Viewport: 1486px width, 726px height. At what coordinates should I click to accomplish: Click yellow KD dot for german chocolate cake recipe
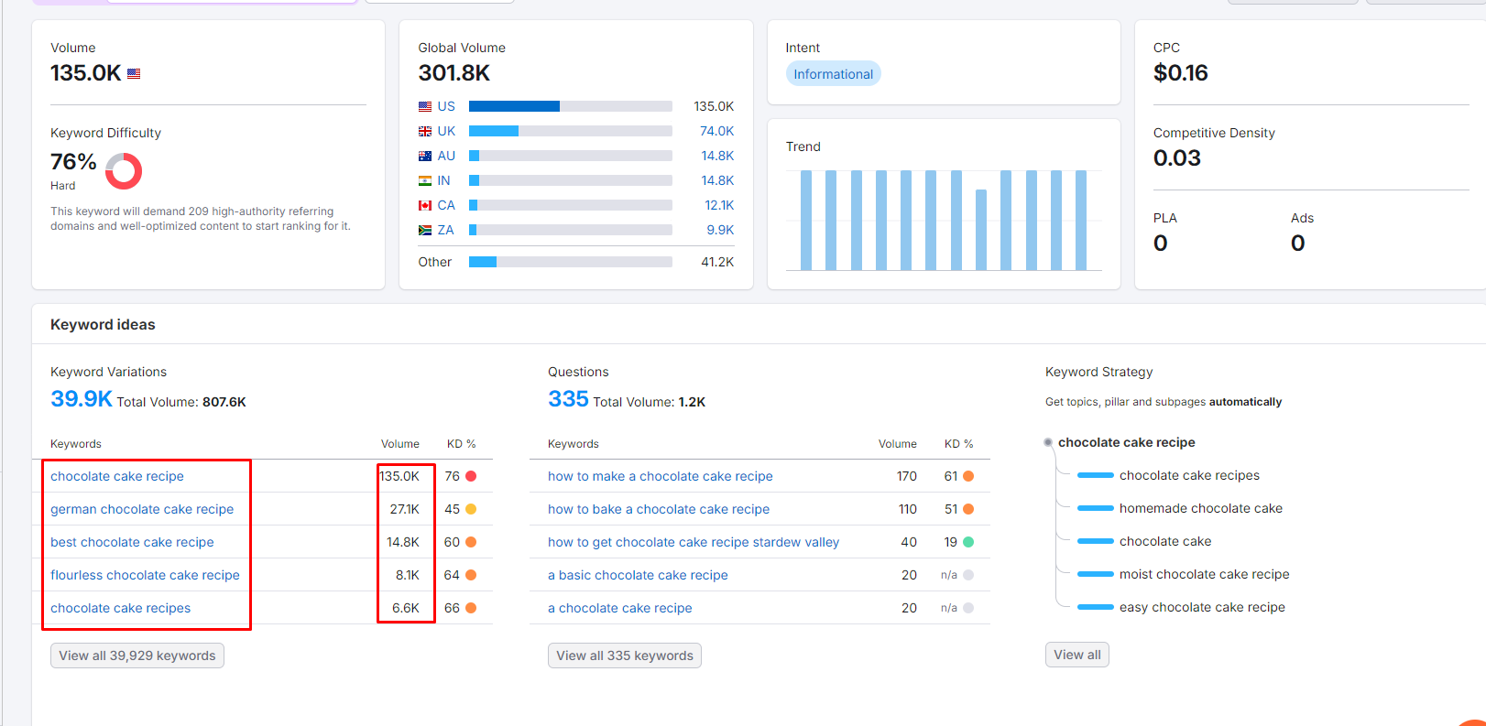click(x=471, y=509)
